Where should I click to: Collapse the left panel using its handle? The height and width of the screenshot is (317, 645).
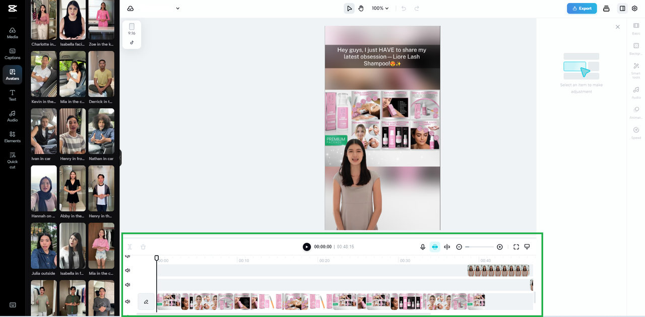120,158
